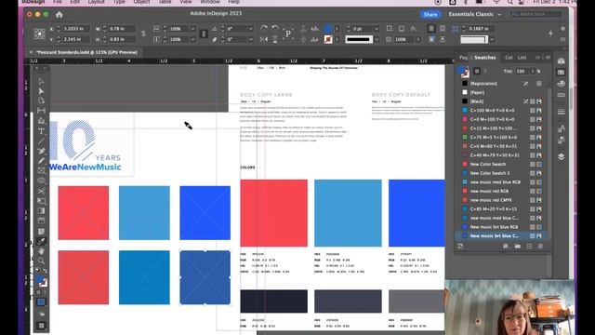This screenshot has height=335, width=595.
Task: Open the Layout menu
Action: [x=97, y=2]
